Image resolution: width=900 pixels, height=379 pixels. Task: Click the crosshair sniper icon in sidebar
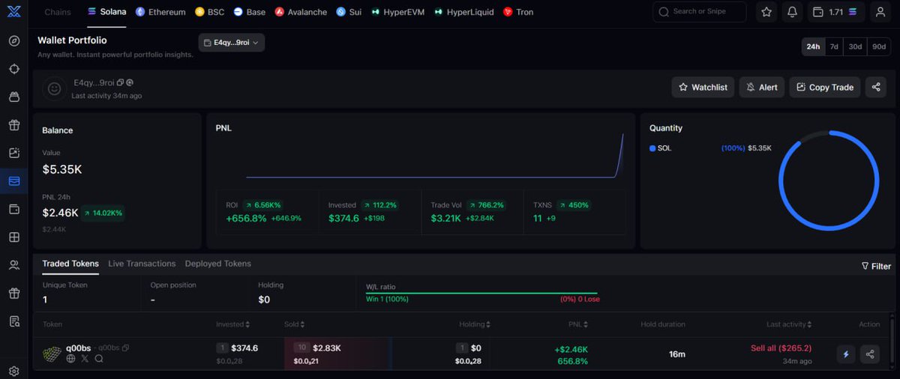tap(14, 69)
